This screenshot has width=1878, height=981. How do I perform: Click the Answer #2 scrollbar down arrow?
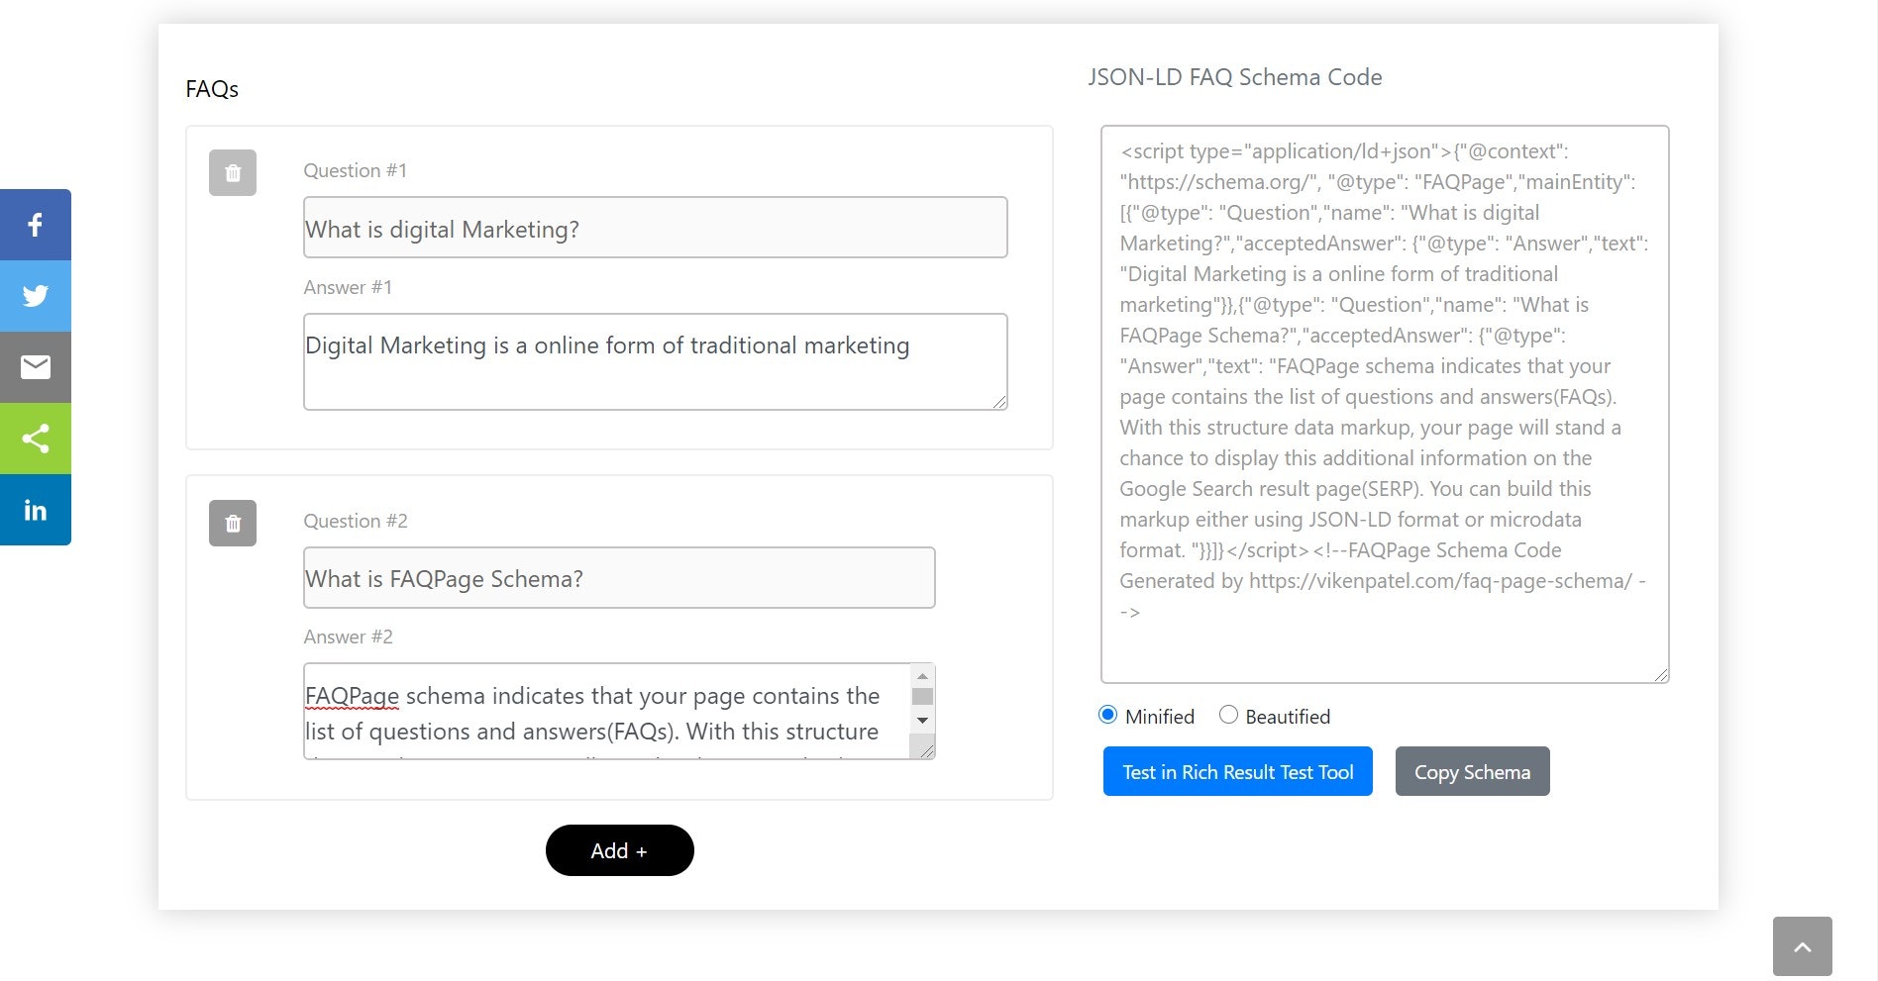(922, 720)
